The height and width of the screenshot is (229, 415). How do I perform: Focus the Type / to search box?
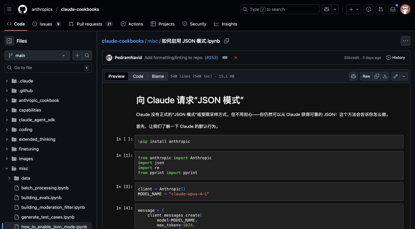tap(279, 9)
